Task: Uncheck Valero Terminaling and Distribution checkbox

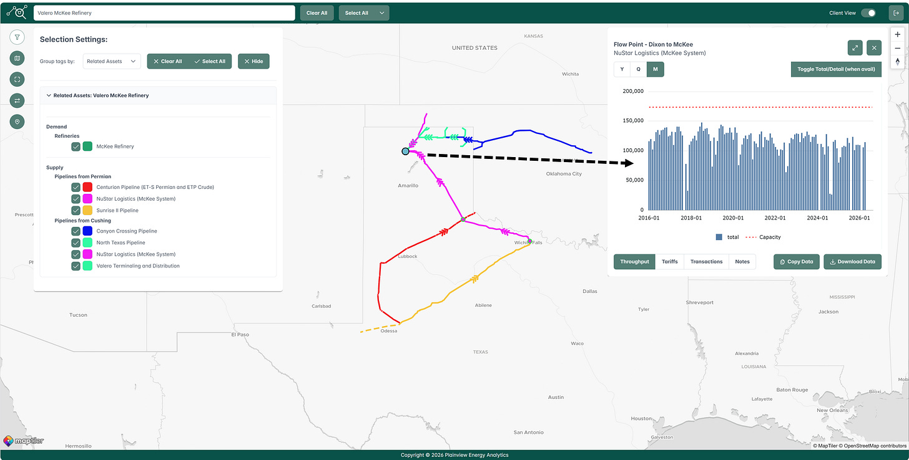Action: [x=76, y=266]
